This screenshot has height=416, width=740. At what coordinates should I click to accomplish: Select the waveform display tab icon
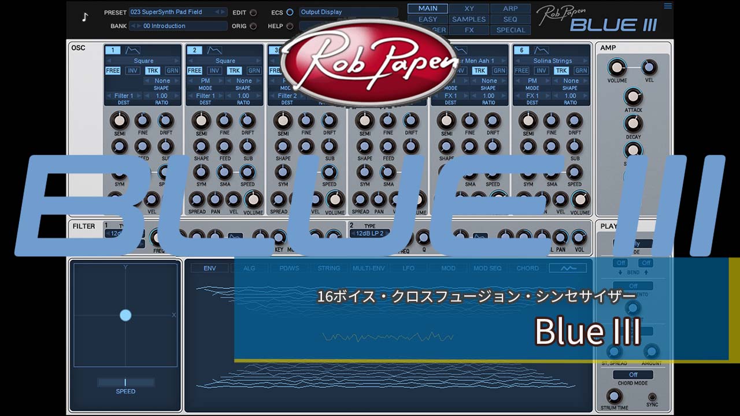pos(567,268)
